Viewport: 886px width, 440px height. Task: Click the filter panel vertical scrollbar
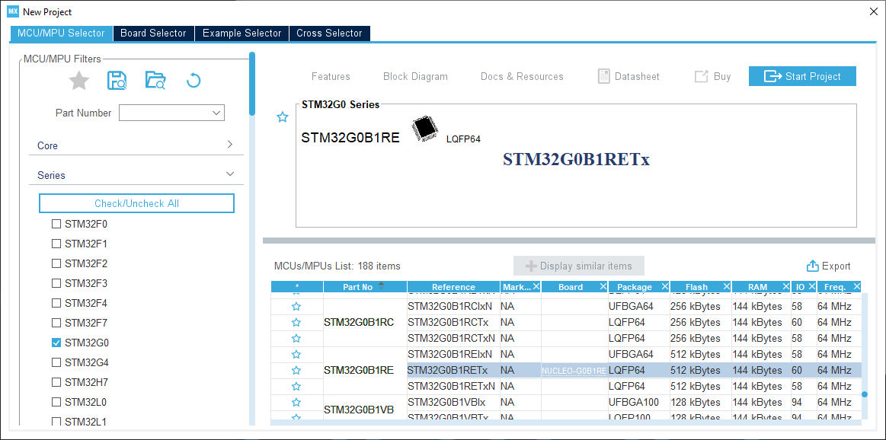252,84
